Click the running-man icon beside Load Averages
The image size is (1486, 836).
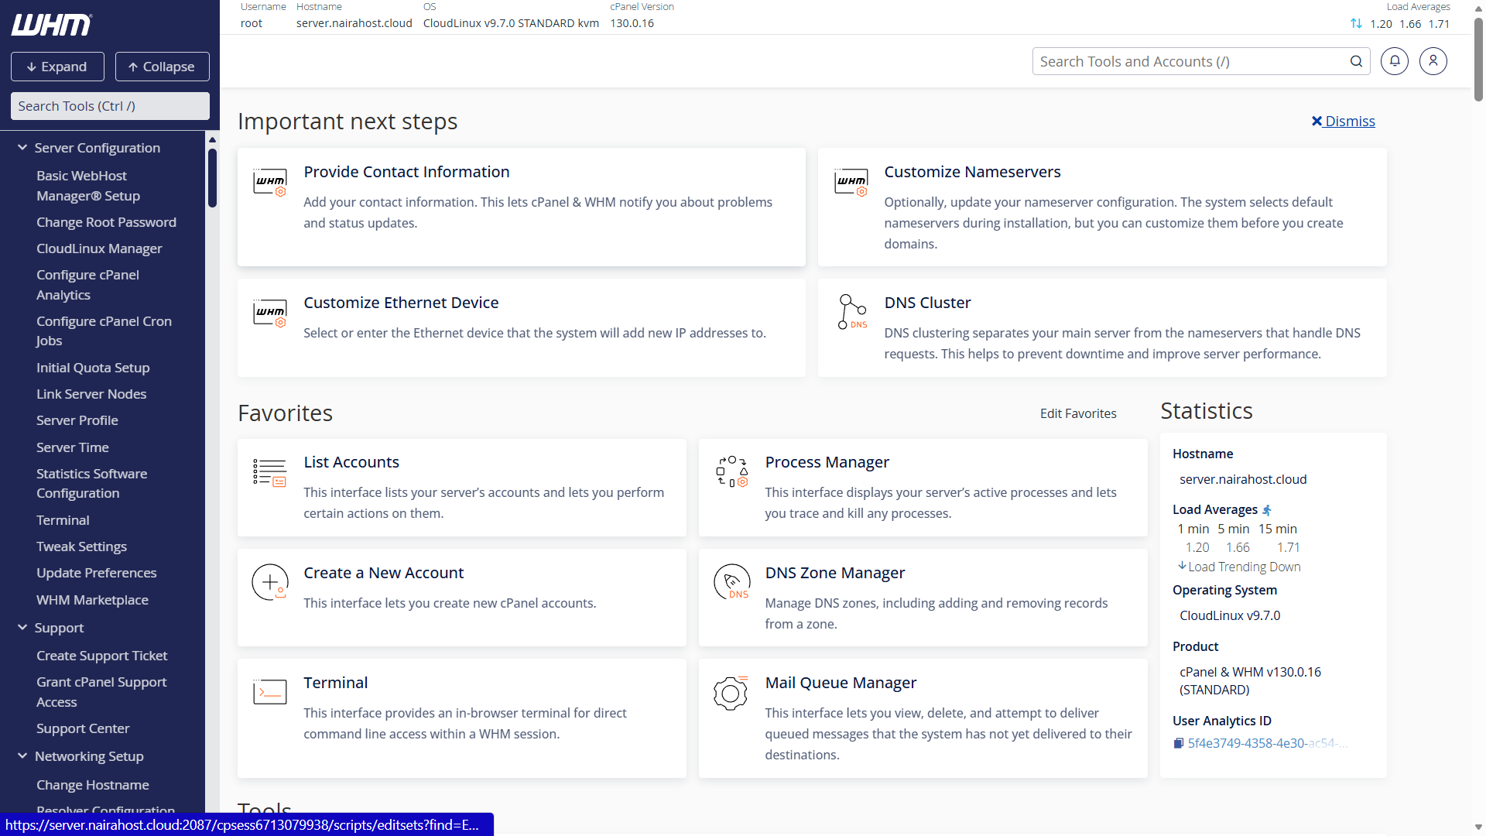pos(1267,510)
